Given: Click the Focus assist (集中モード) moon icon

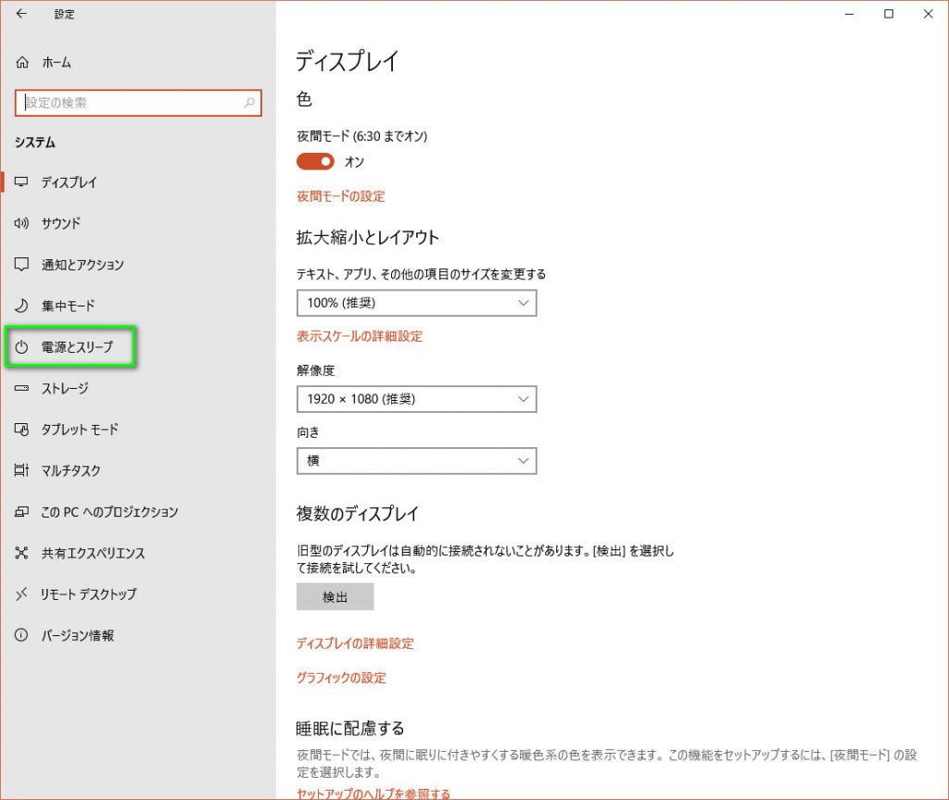Looking at the screenshot, I should (23, 306).
